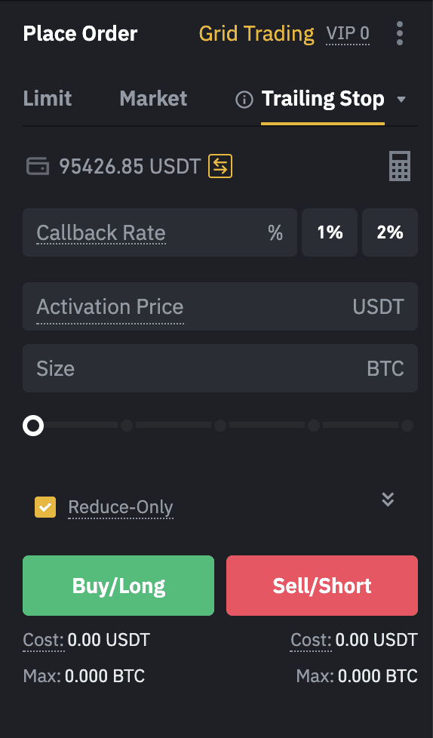Click the VIP 0 fee level label

coord(348,34)
